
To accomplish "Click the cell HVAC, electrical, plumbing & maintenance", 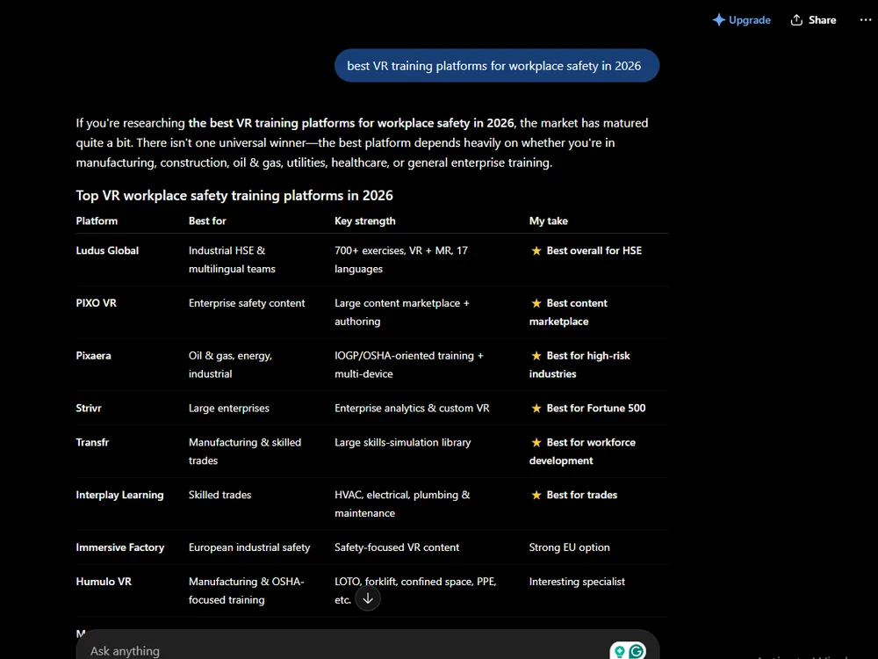I will pos(403,503).
